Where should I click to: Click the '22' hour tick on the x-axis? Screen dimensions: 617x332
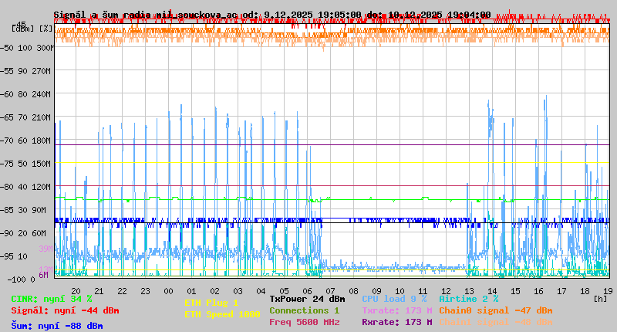click(x=123, y=291)
